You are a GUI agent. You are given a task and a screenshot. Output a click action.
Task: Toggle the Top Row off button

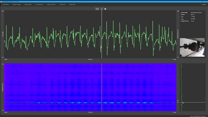(62, 5)
